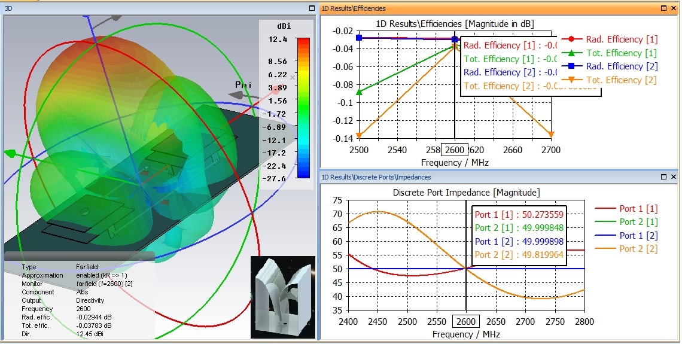Viewport: 682px width, 344px height.
Task: Close the Efficiencies plot window
Action: click(x=673, y=8)
